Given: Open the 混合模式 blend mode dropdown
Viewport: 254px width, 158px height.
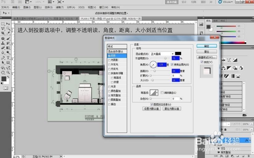Looking at the screenshot, I should pos(162,54).
